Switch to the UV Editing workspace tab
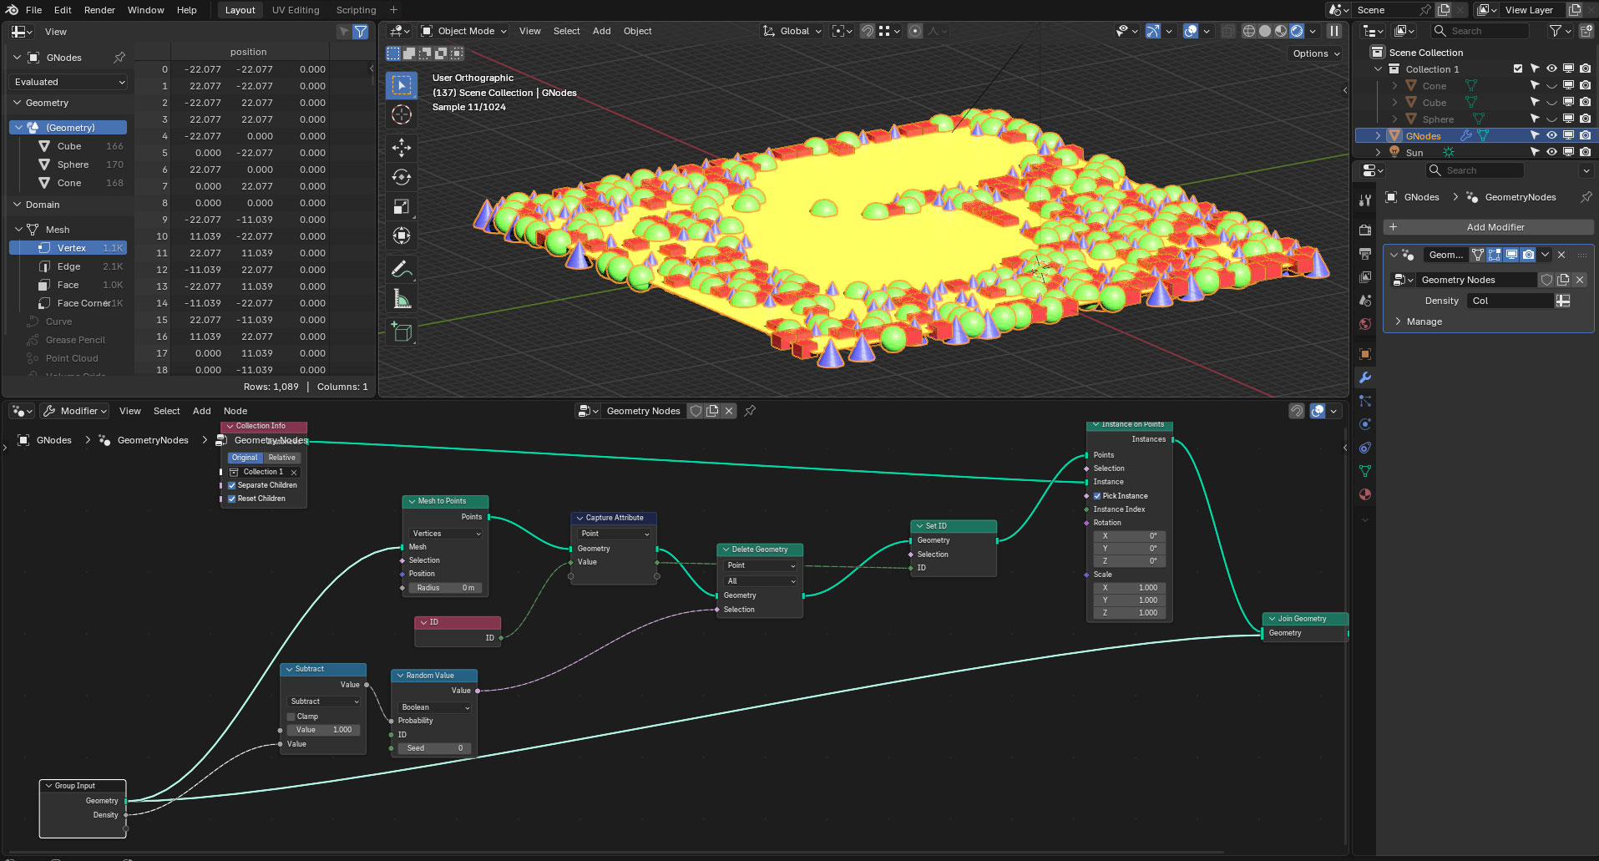Image resolution: width=1599 pixels, height=861 pixels. (x=296, y=10)
